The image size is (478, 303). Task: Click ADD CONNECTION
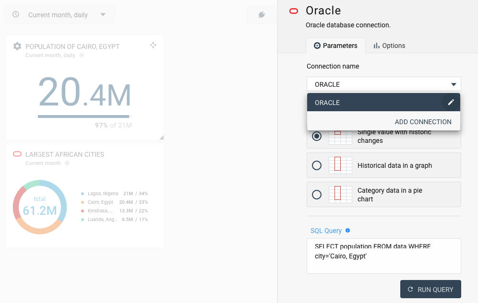(423, 122)
